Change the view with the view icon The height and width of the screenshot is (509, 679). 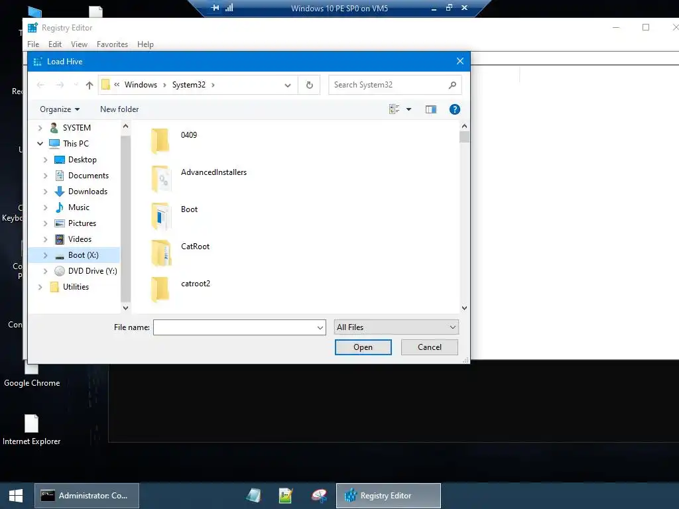394,109
